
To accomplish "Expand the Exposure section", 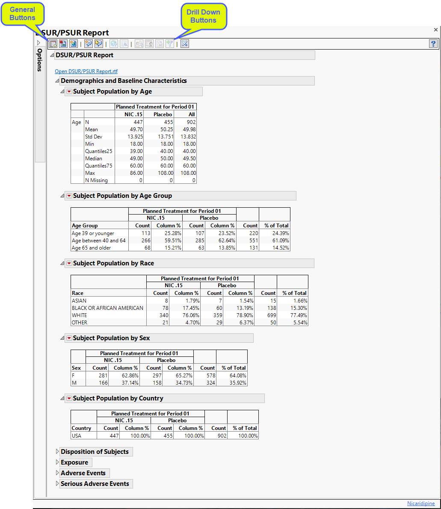I will click(x=57, y=462).
